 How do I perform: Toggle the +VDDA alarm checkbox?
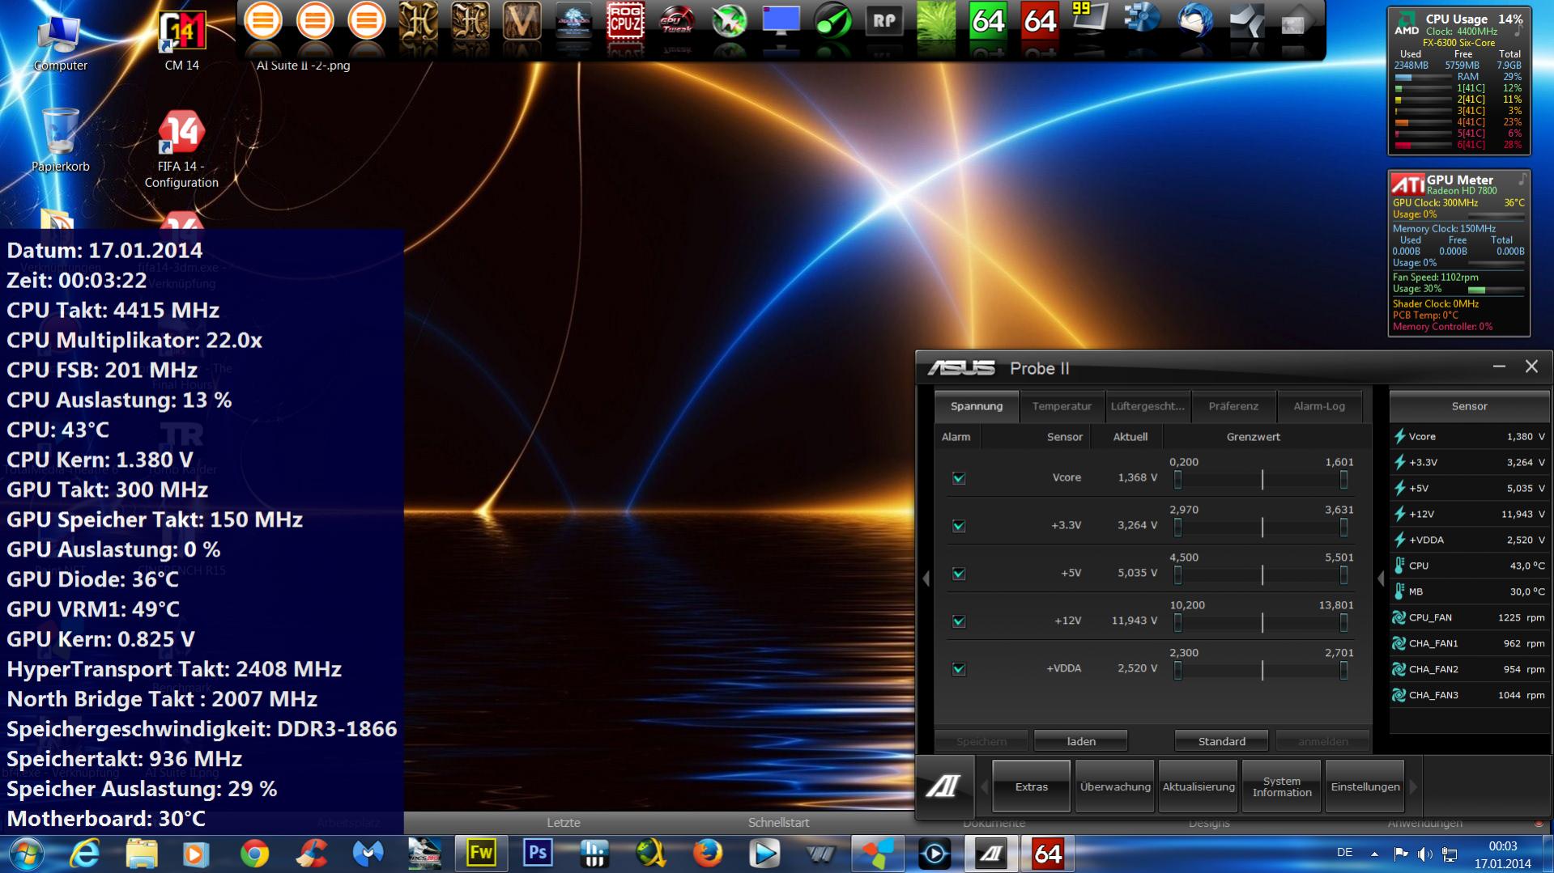[959, 669]
